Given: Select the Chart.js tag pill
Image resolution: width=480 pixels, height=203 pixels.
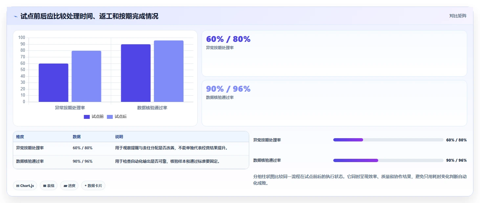Looking at the screenshot, I should [25, 186].
